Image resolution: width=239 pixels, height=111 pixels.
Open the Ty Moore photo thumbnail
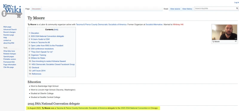(224, 32)
